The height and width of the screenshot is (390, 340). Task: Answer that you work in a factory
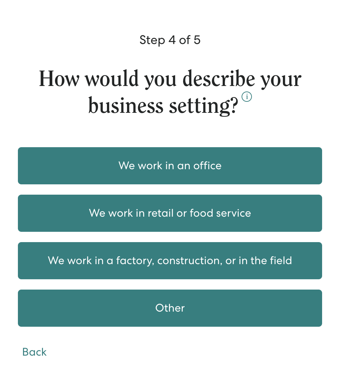pyautogui.click(x=170, y=261)
